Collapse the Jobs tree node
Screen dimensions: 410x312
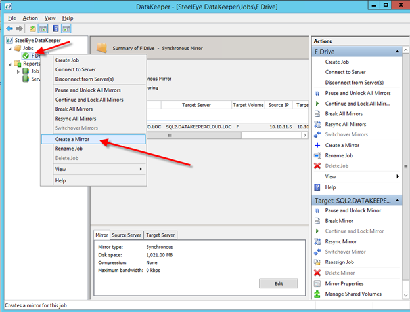coord(9,48)
